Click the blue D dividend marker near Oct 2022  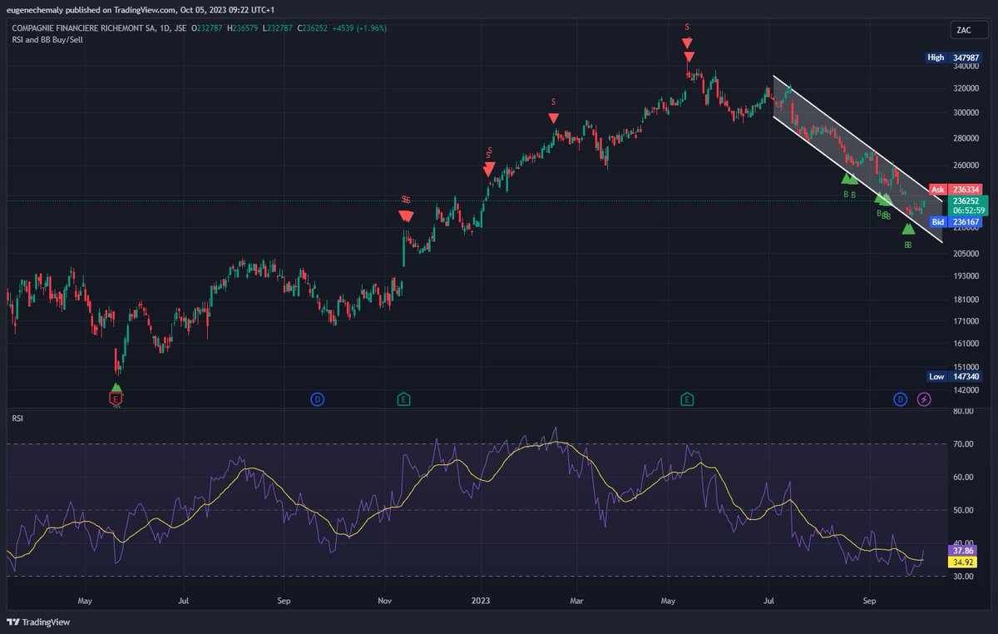click(317, 399)
